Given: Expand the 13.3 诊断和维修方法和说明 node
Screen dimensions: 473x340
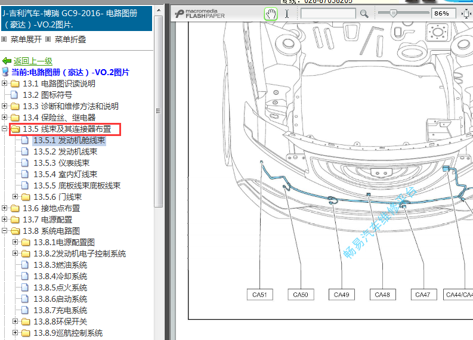Looking at the screenshot, I should 5,106.
